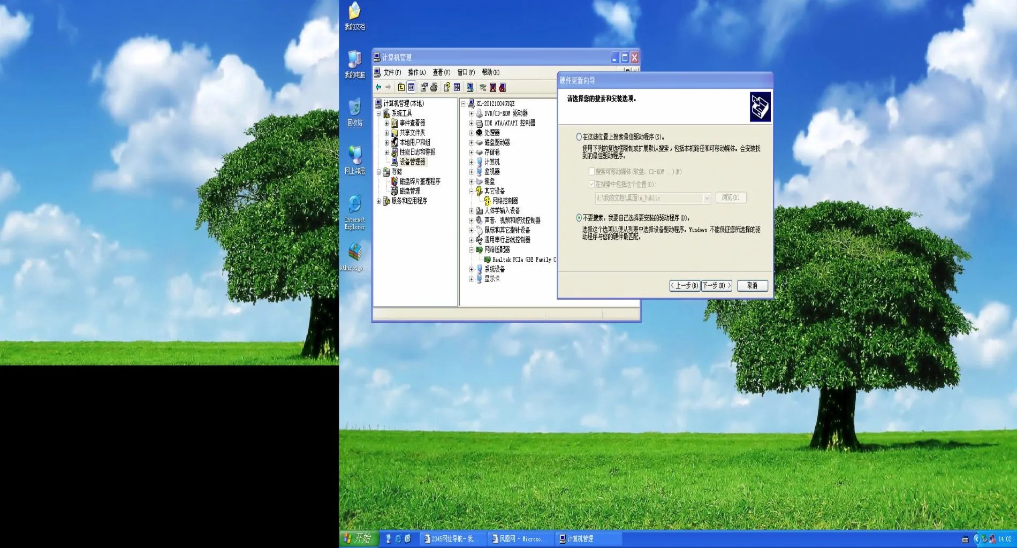Select 鼠标和其它指针设备 device category
The image size is (1017, 548).
507,230
